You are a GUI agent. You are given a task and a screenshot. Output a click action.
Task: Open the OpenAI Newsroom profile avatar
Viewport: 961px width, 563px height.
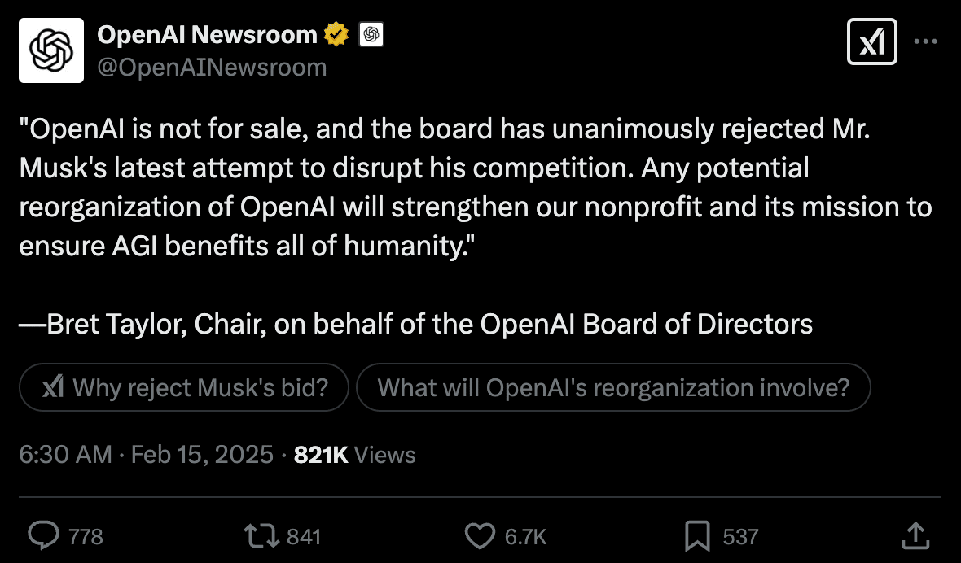tap(51, 50)
